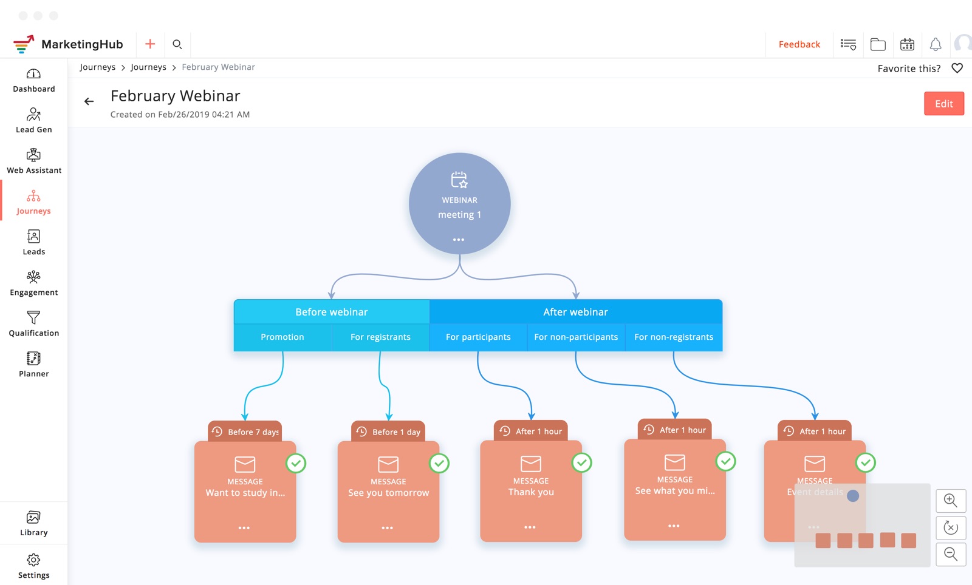Click the webinar calendar-star icon
Viewport: 972px width, 585px height.
(459, 180)
